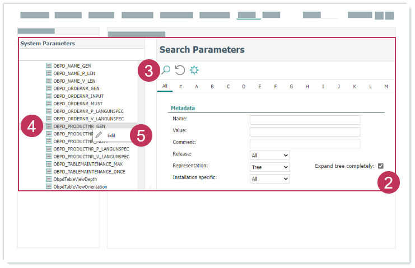Click the pencil icon beside Edit
415x268 pixels.
[x=99, y=135]
